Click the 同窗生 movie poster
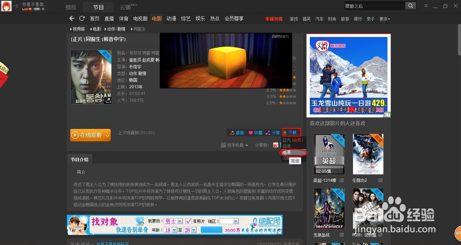This screenshot has height=245, width=461. click(x=91, y=77)
